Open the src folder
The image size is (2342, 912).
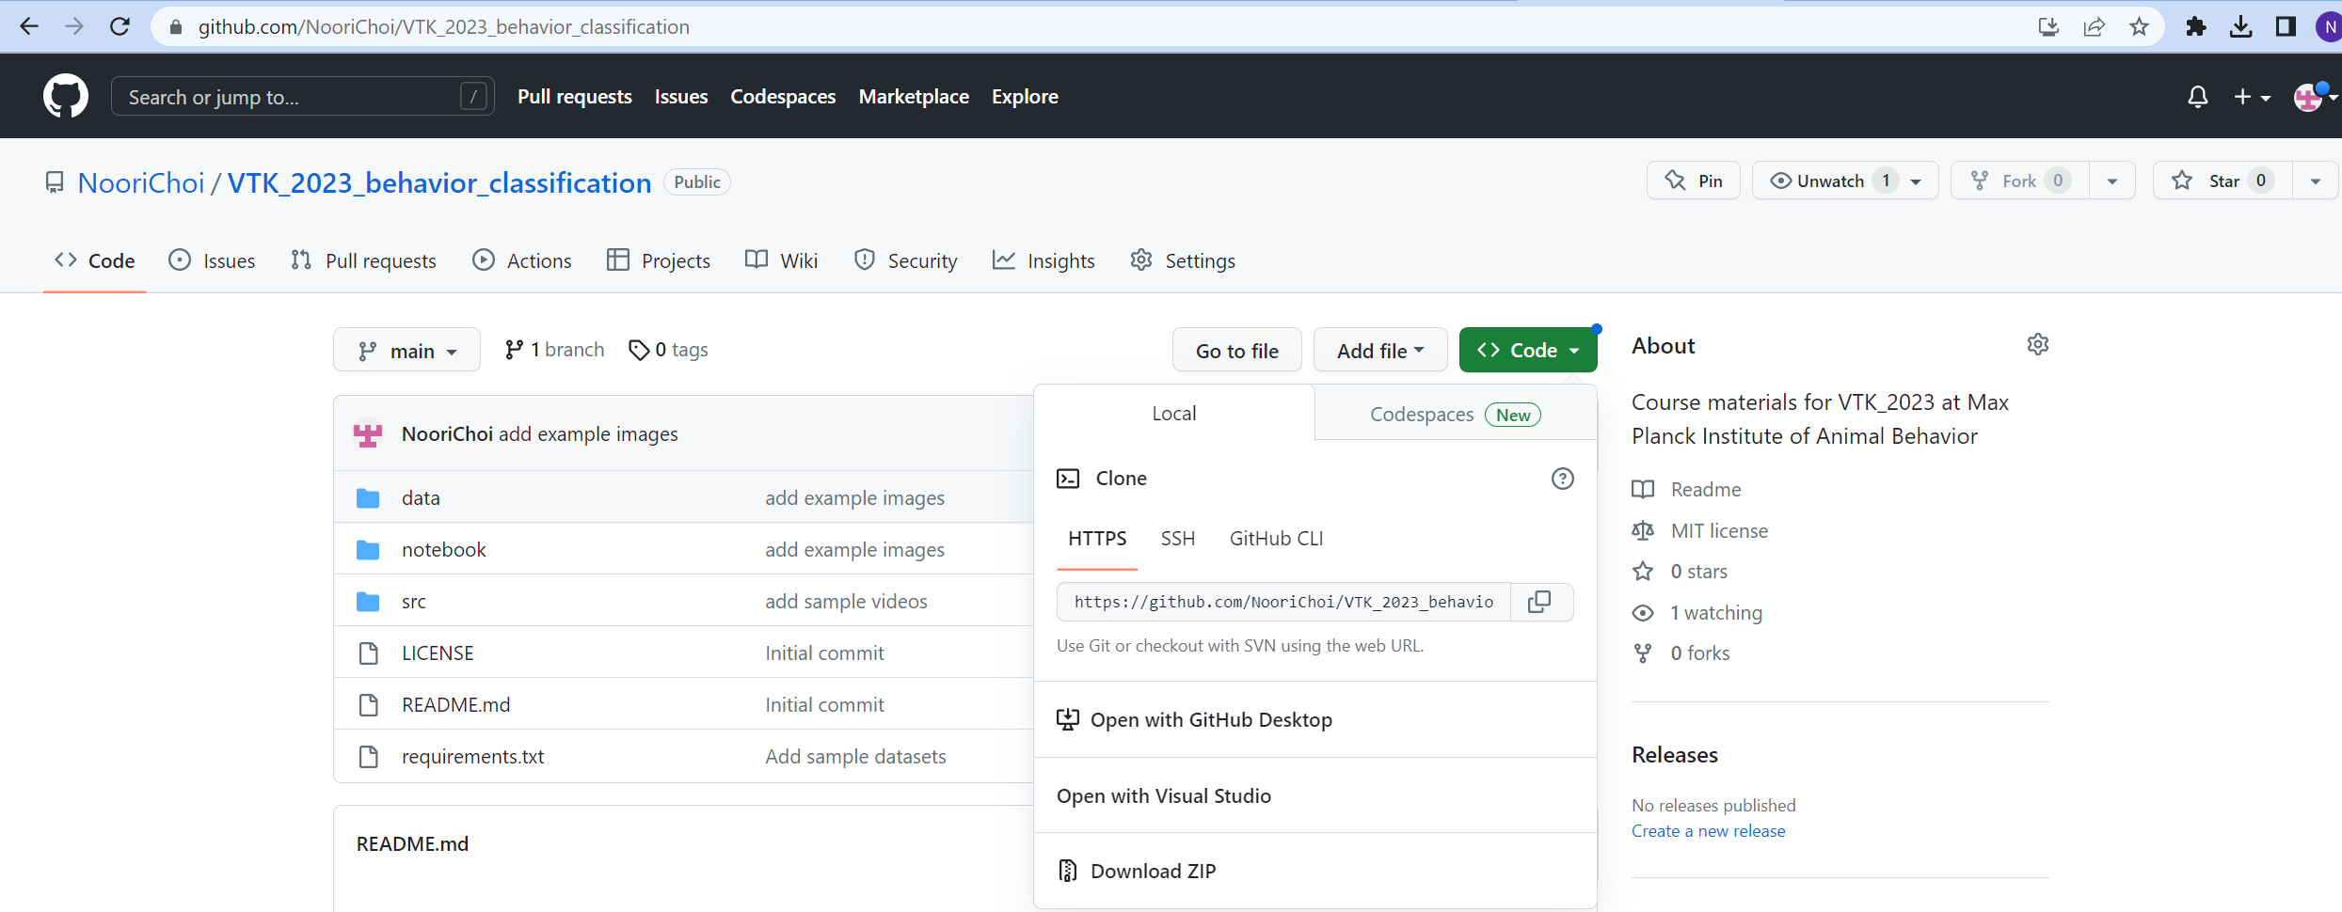(x=414, y=600)
